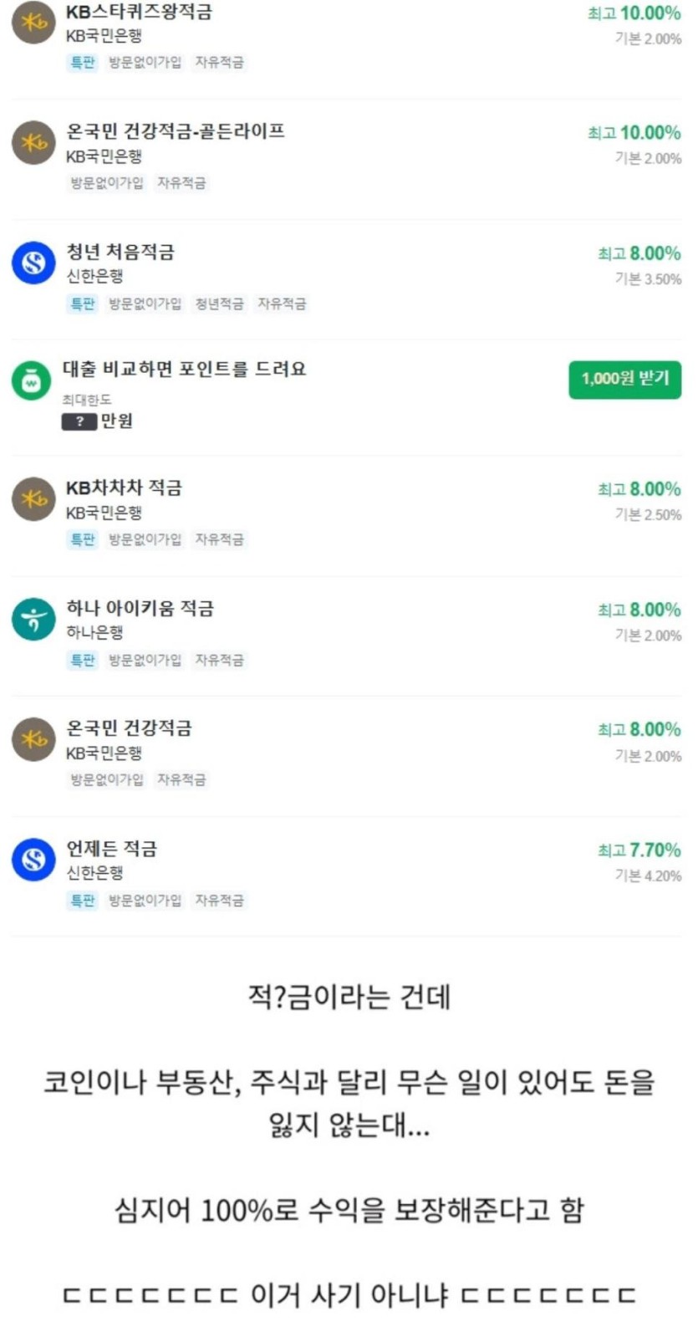
Task: Open the 언제든 적금 product title
Action: click(x=111, y=849)
